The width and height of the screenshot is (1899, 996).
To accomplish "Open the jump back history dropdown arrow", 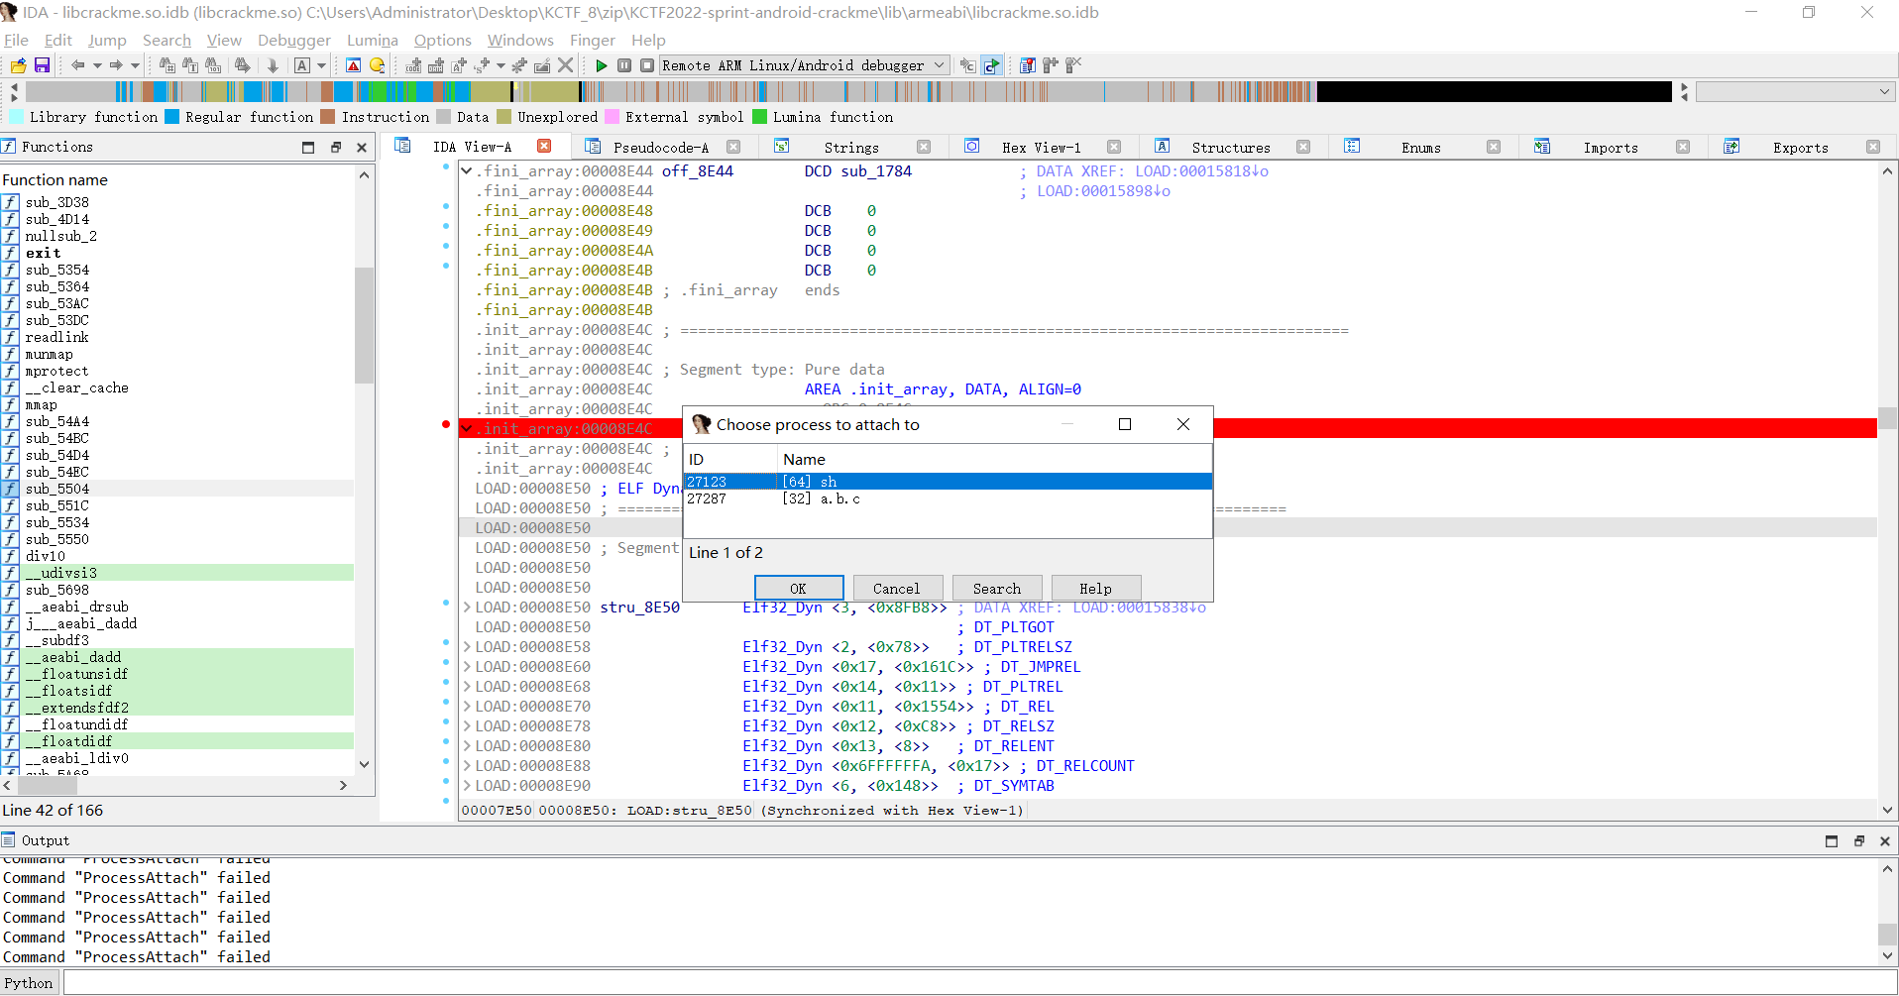I will (x=97, y=65).
